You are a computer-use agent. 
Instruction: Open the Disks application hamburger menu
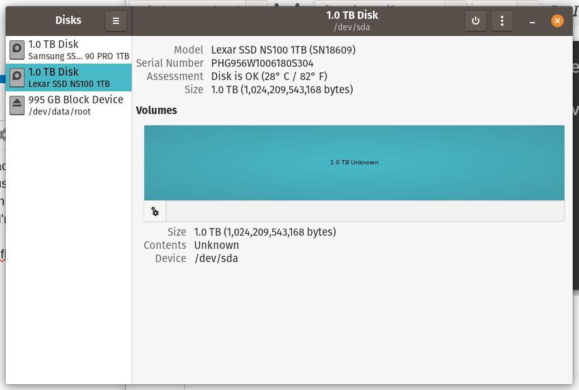[115, 21]
